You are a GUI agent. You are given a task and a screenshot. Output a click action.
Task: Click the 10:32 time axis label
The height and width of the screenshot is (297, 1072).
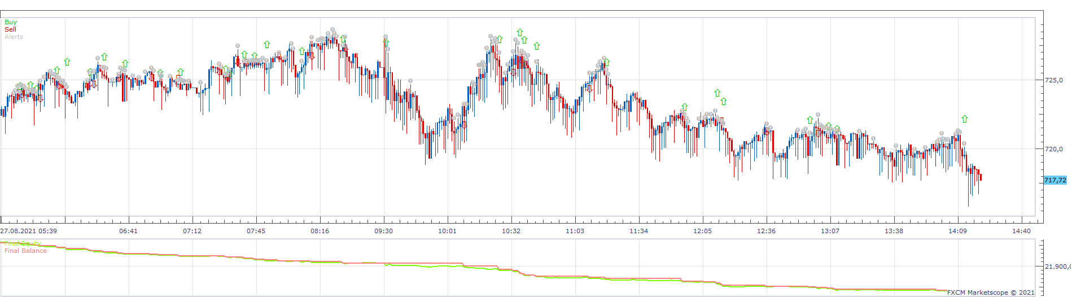(511, 231)
